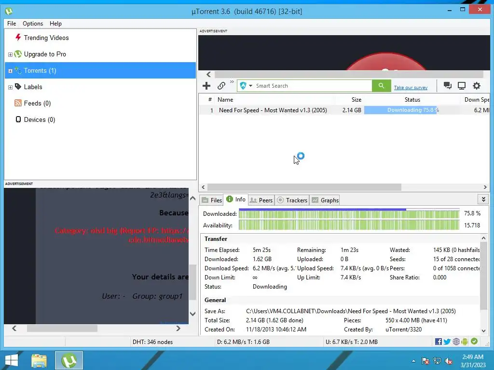The image size is (494, 370).
Task: Click the D: 6.2 MB/s download status
Action: pyautogui.click(x=243, y=342)
